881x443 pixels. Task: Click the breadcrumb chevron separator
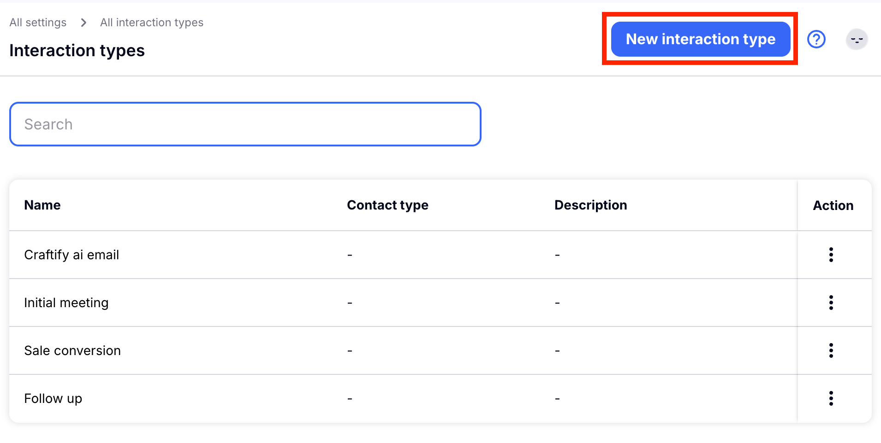[x=83, y=23]
